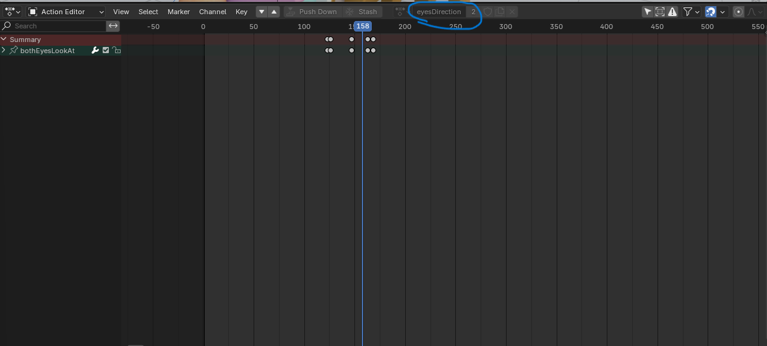Open the editor type selector dropdown
The image size is (767, 346).
pyautogui.click(x=12, y=12)
